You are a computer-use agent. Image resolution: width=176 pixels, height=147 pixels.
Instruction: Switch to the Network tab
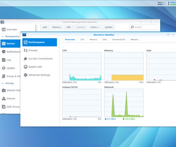[x=134, y=39]
